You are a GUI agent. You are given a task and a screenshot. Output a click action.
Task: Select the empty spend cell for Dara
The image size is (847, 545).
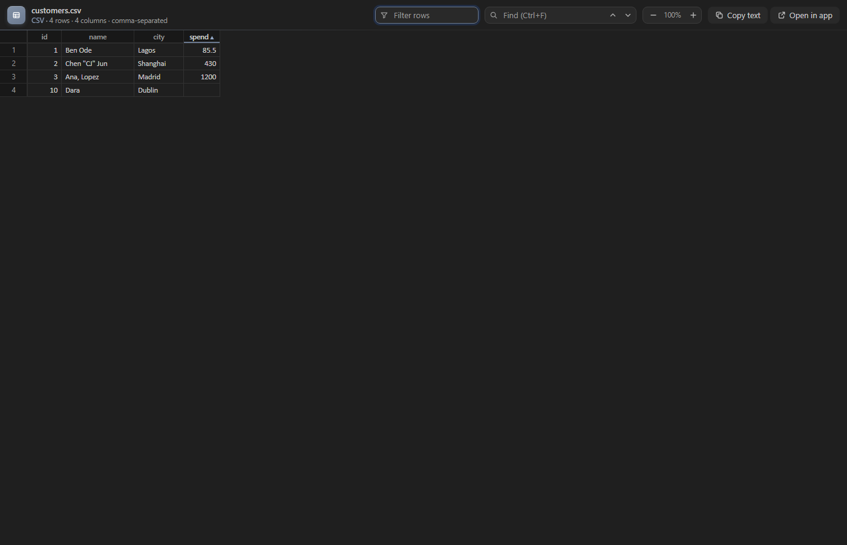201,90
